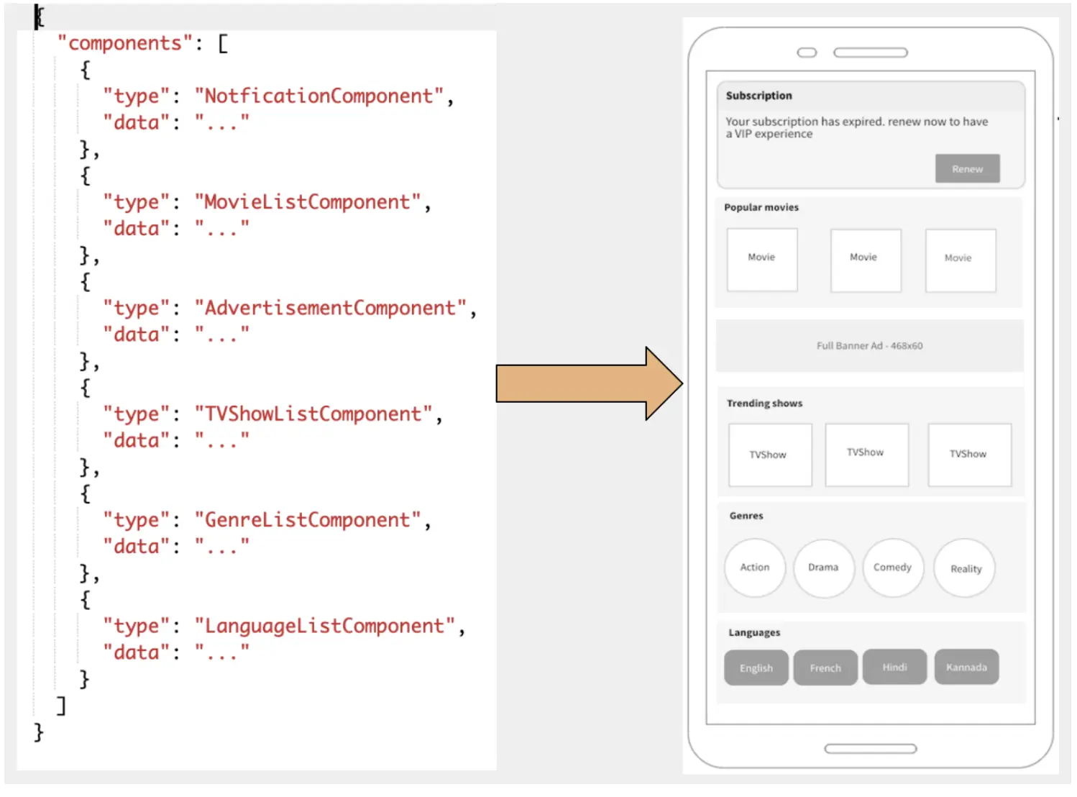Image resolution: width=1077 pixels, height=797 pixels.
Task: Select the French language chip
Action: 825,668
